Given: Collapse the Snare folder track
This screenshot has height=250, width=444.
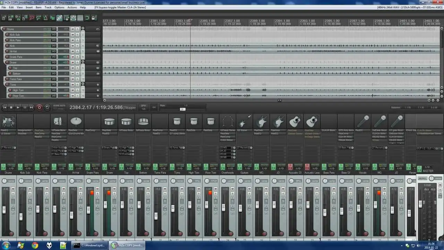Looking at the screenshot, I should coord(83,62).
